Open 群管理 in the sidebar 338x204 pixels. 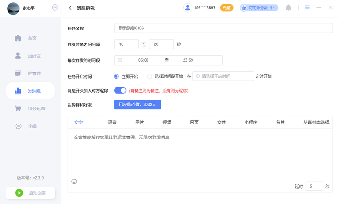[x=34, y=73]
